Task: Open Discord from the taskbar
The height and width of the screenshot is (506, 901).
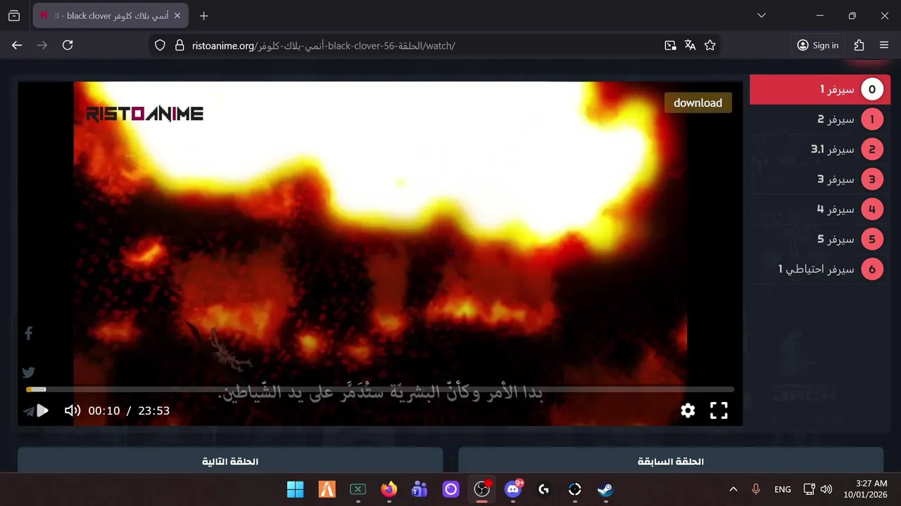Action: [x=513, y=489]
